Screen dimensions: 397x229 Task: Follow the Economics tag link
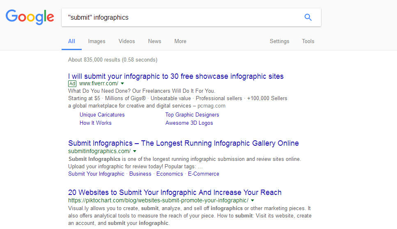pos(170,174)
